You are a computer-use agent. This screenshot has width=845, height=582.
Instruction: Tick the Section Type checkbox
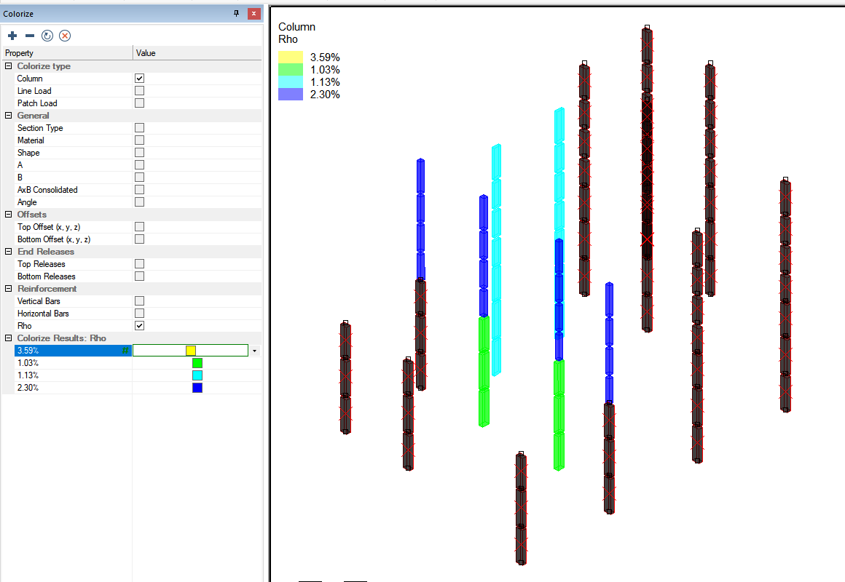point(139,128)
